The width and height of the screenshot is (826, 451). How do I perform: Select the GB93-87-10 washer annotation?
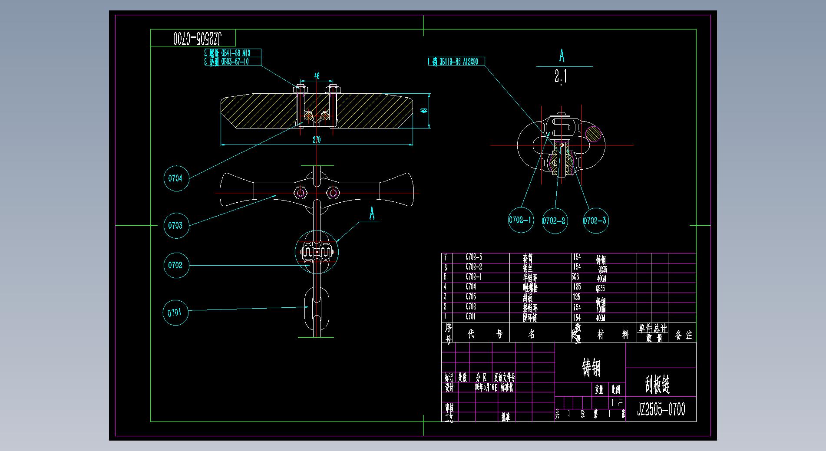[x=227, y=62]
